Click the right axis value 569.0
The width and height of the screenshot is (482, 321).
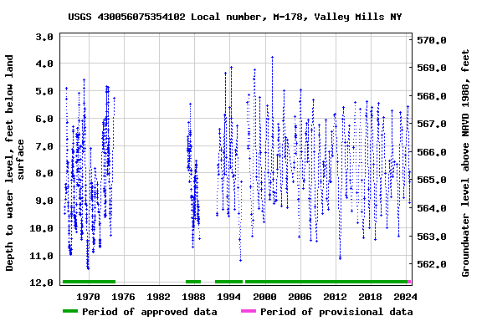point(432,68)
